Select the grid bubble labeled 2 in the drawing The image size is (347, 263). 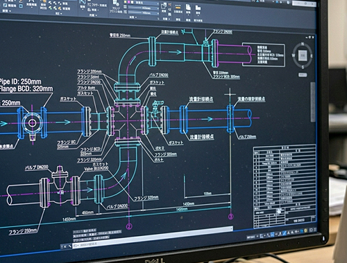click(129, 226)
